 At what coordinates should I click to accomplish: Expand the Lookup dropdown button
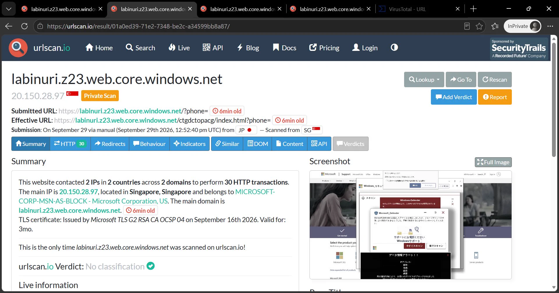(424, 80)
